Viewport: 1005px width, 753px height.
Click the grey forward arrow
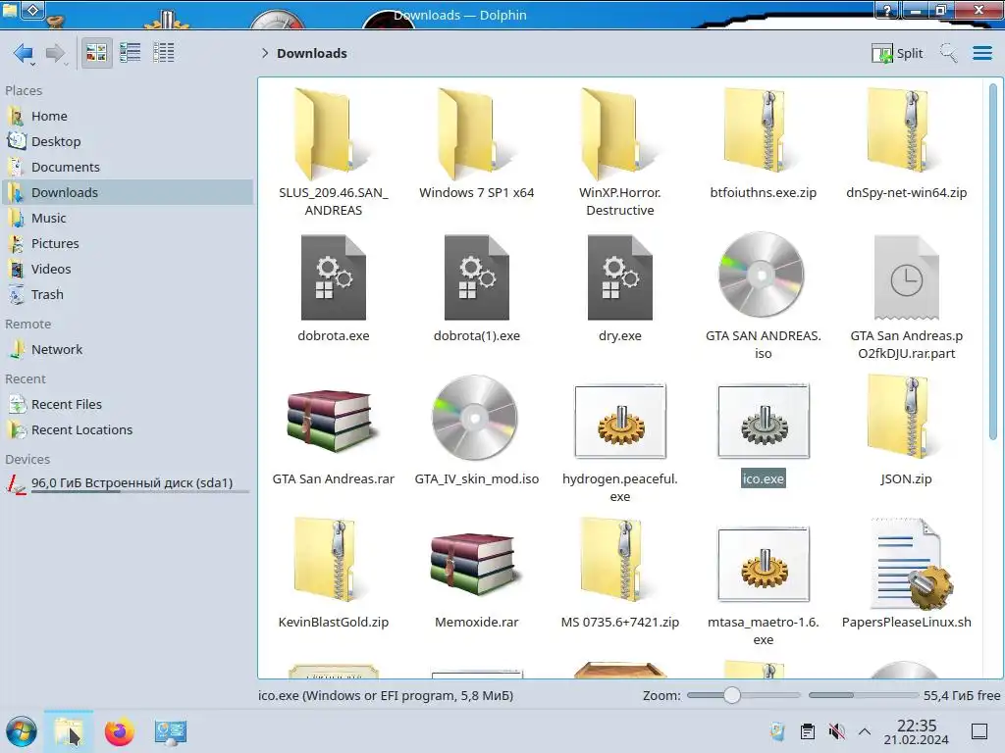pyautogui.click(x=56, y=53)
